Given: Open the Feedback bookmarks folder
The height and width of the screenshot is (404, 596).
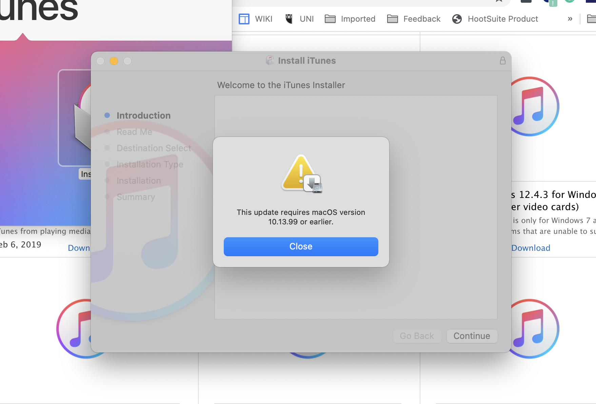Looking at the screenshot, I should coord(414,19).
